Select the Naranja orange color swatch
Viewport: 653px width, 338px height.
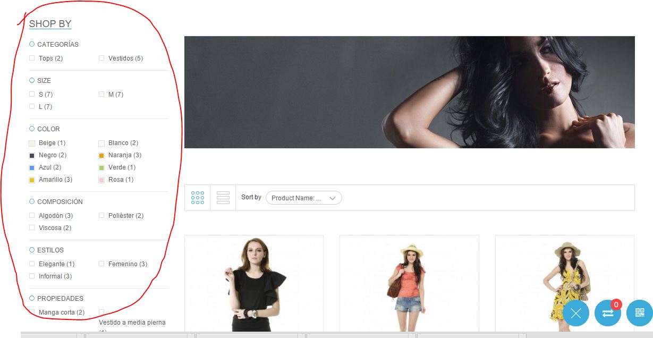pyautogui.click(x=101, y=156)
